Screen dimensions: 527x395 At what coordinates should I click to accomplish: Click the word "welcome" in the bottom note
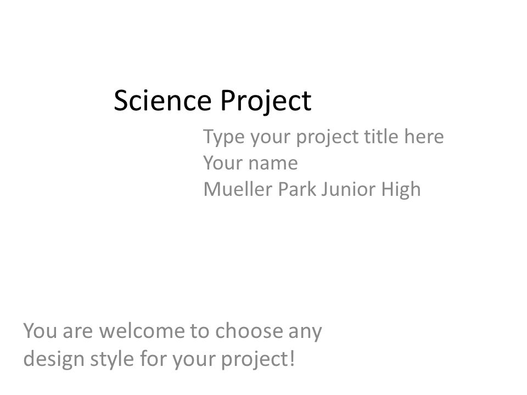(142, 331)
